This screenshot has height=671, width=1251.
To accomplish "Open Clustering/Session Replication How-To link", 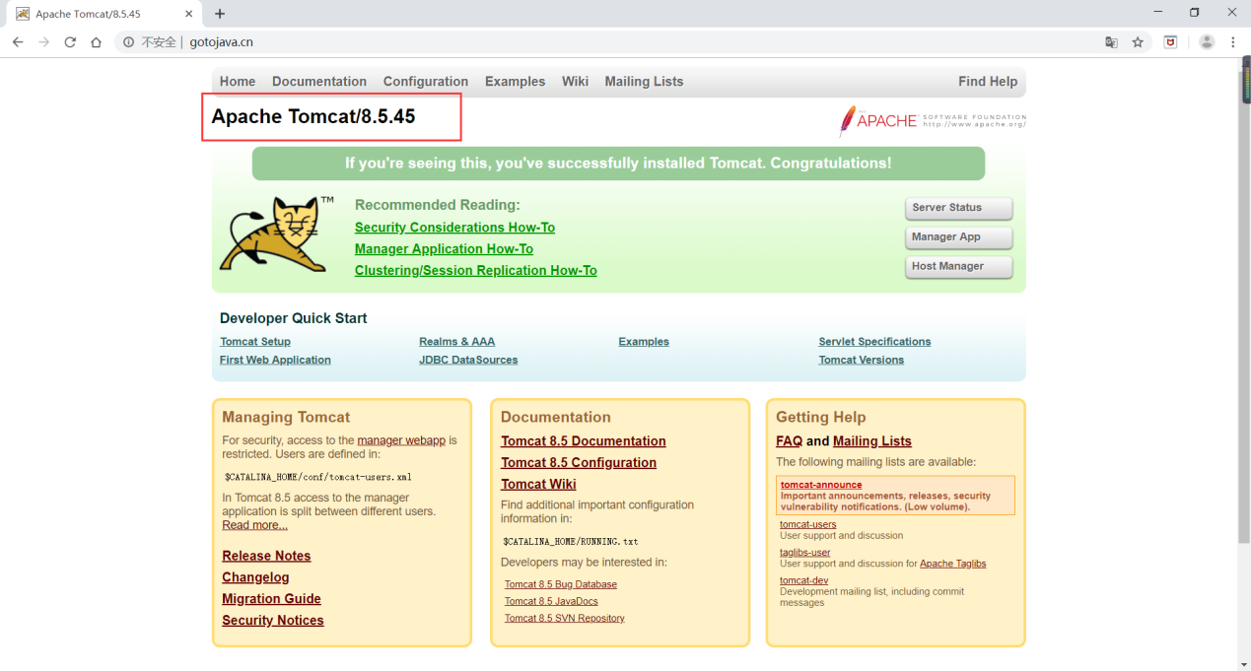I will [x=476, y=271].
